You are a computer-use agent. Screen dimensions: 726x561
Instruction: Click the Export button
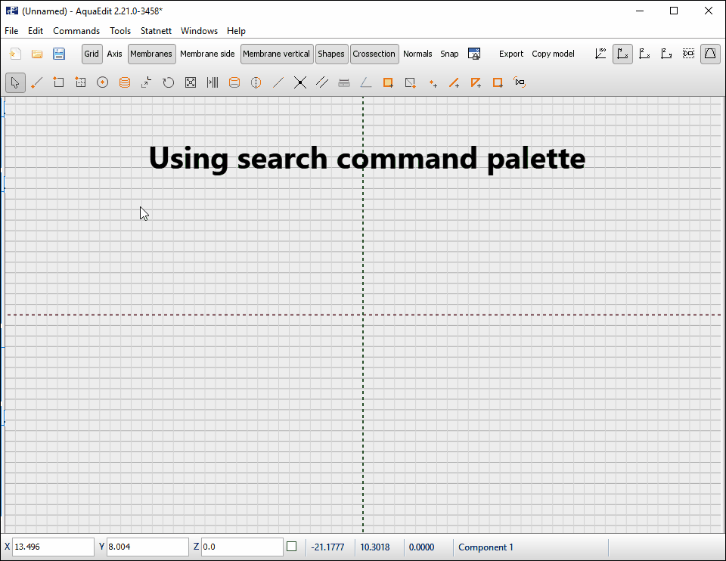[511, 54]
